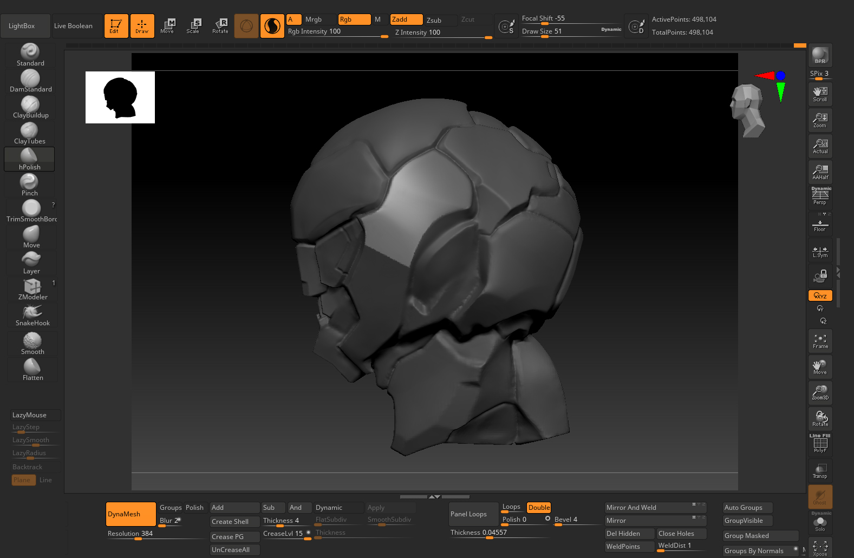Click Create Shell
Screen dimensions: 854x558
[235, 522]
